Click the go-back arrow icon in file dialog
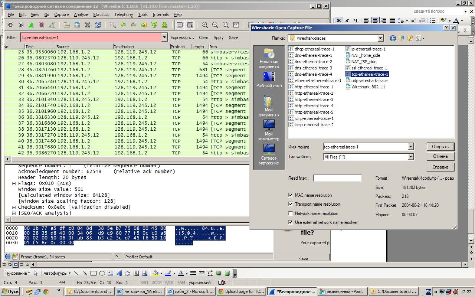 tap(393, 38)
